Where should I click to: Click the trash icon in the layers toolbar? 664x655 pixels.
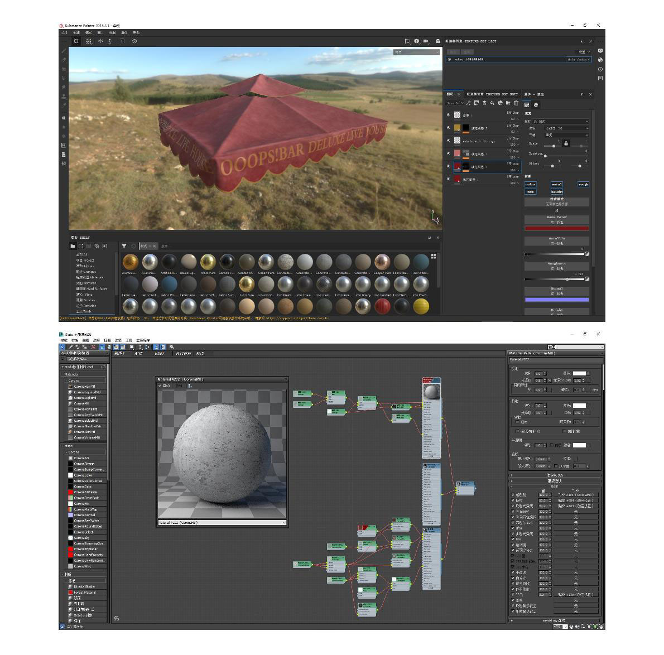pos(516,103)
